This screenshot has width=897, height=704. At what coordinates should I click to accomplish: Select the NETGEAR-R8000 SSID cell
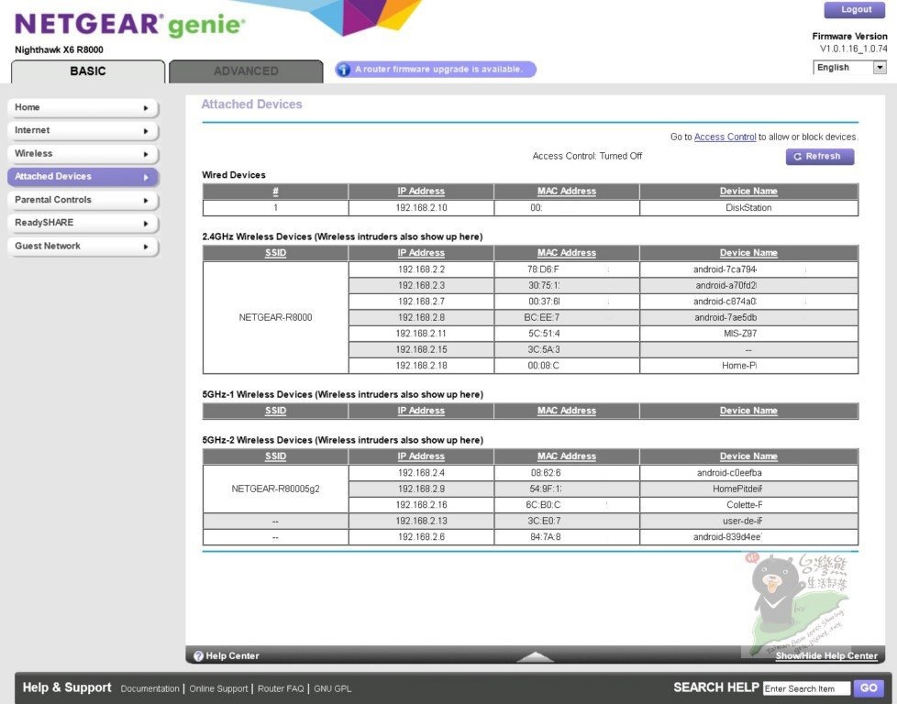[x=275, y=317]
